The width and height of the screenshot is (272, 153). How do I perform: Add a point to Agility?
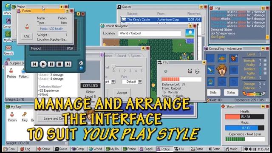point(265,73)
